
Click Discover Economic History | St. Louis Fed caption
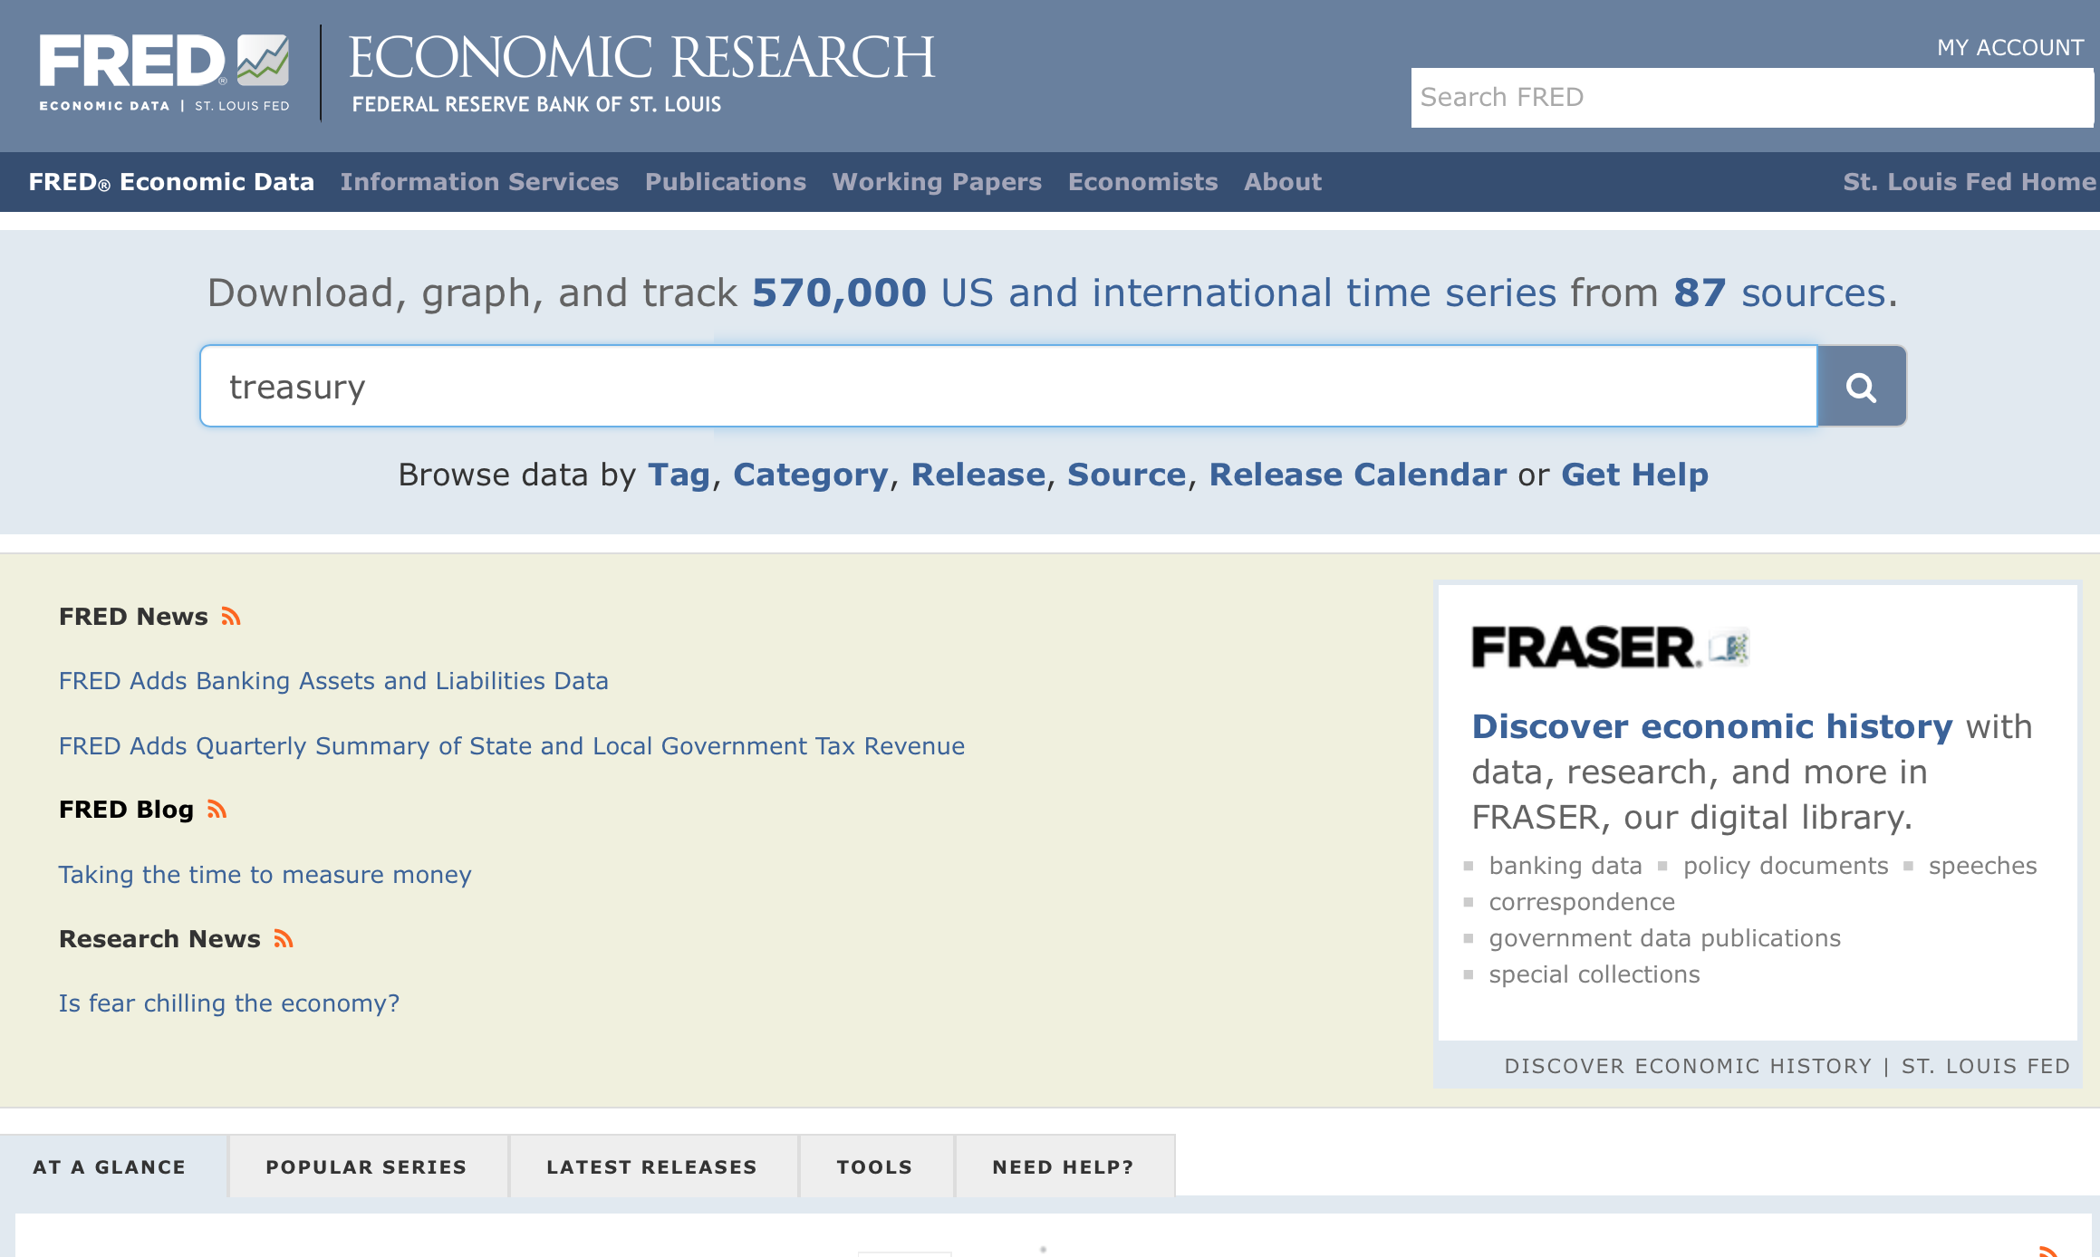click(1787, 1066)
